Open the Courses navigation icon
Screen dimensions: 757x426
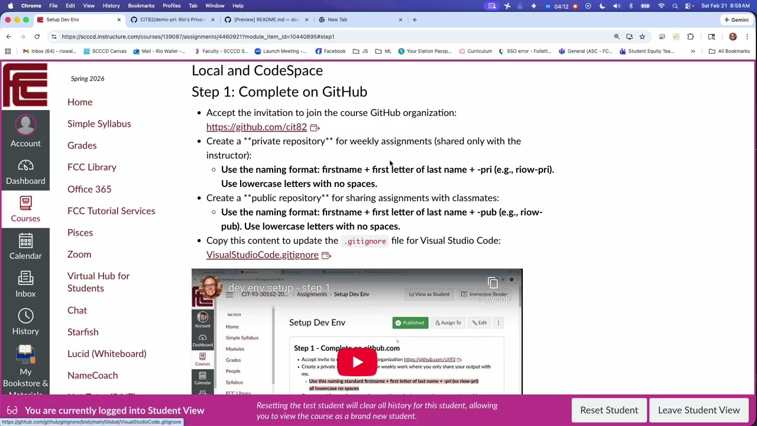coord(25,209)
